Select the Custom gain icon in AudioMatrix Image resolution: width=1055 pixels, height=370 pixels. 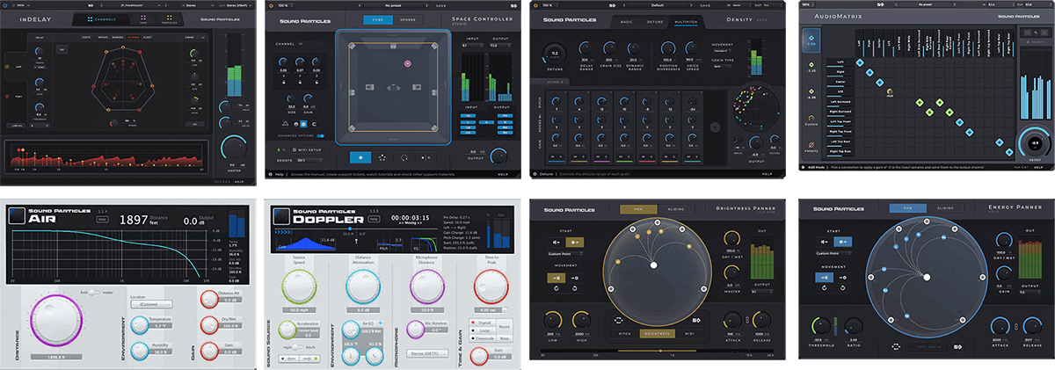pos(811,120)
